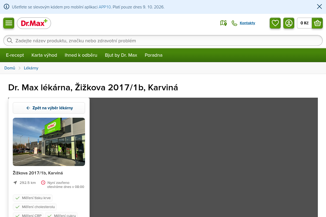Click the otevíráme dnes v 08:00 text
Screen dimensions: 326x217
pos(66,187)
